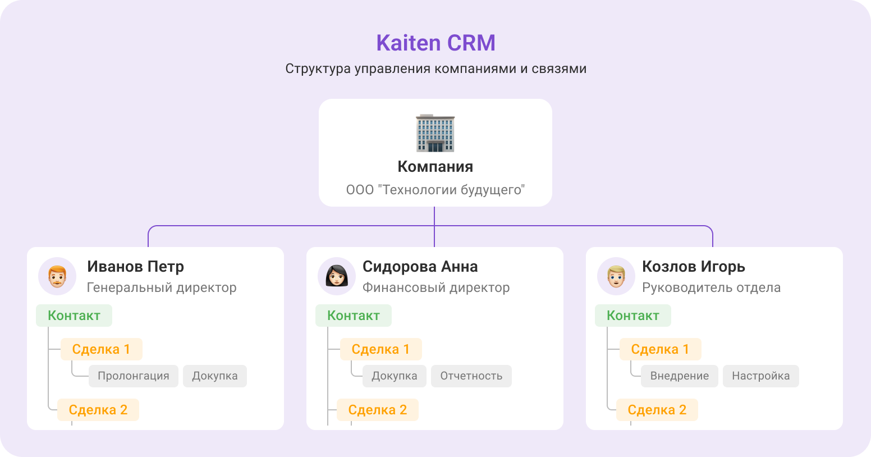This screenshot has height=457, width=871.
Task: Select Сделка 1 in Сидорова Анна's card
Action: point(381,349)
